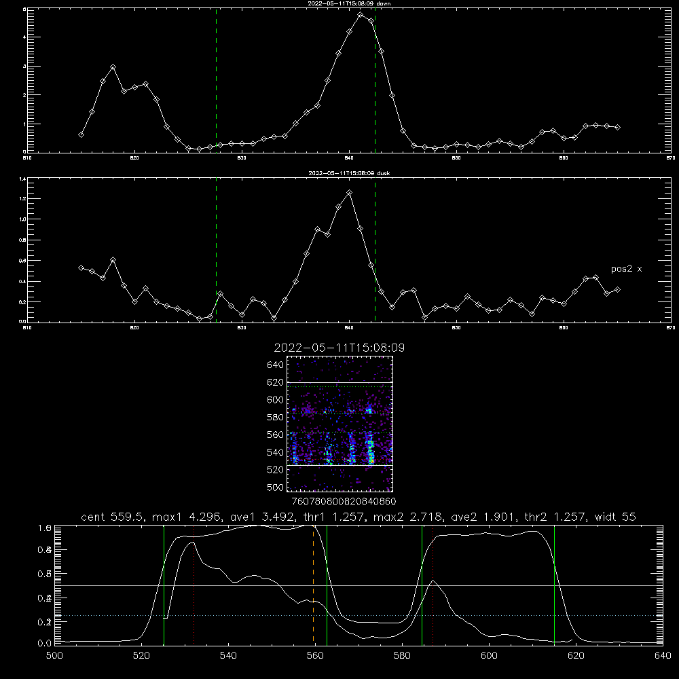Click the orange dashed center line in bottom plot
Screen dimensions: 679x679
pos(313,585)
